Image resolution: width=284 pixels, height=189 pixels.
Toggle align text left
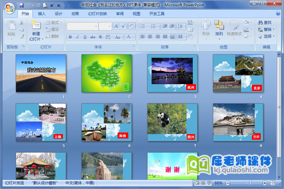click(x=142, y=37)
